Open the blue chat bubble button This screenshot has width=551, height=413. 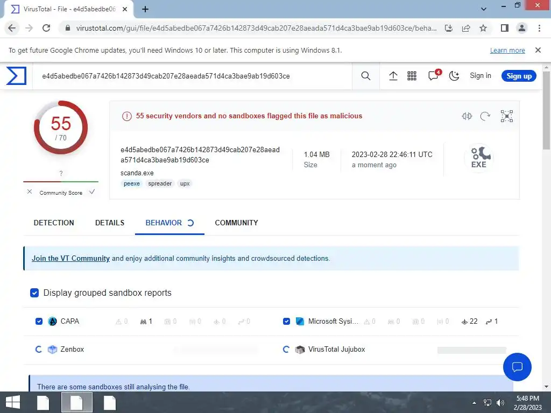point(517,367)
